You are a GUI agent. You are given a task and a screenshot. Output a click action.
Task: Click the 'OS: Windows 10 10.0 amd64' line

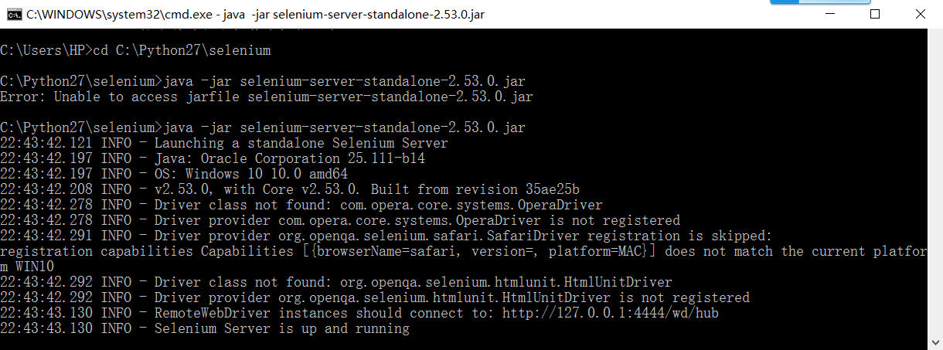[174, 174]
